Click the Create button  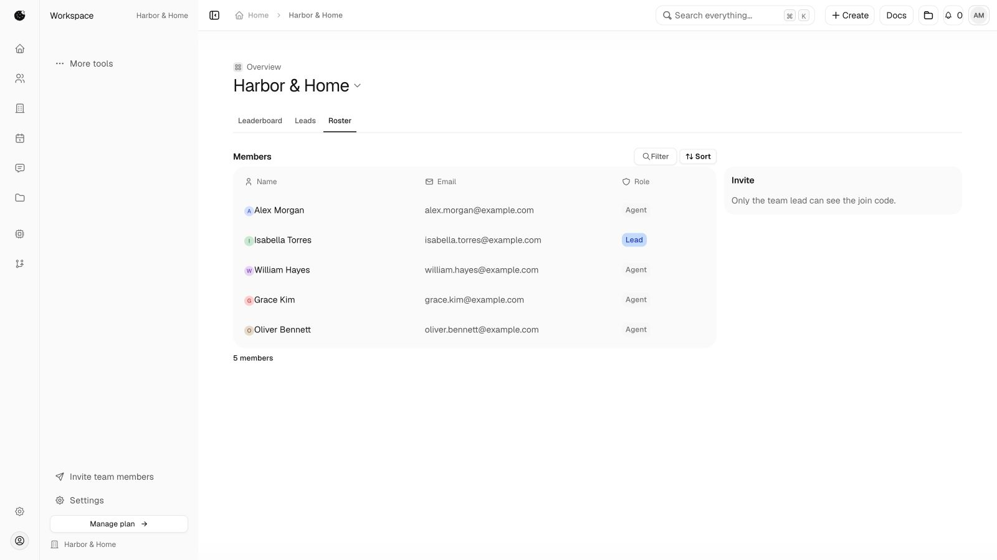(850, 16)
